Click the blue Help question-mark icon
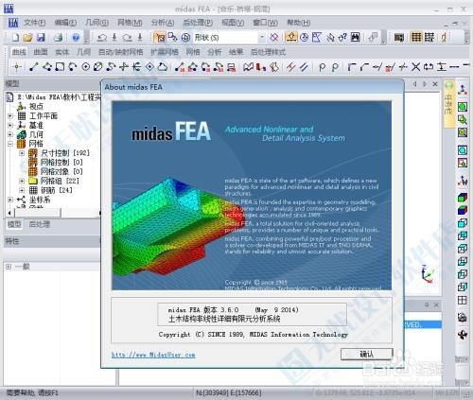 (x=76, y=38)
